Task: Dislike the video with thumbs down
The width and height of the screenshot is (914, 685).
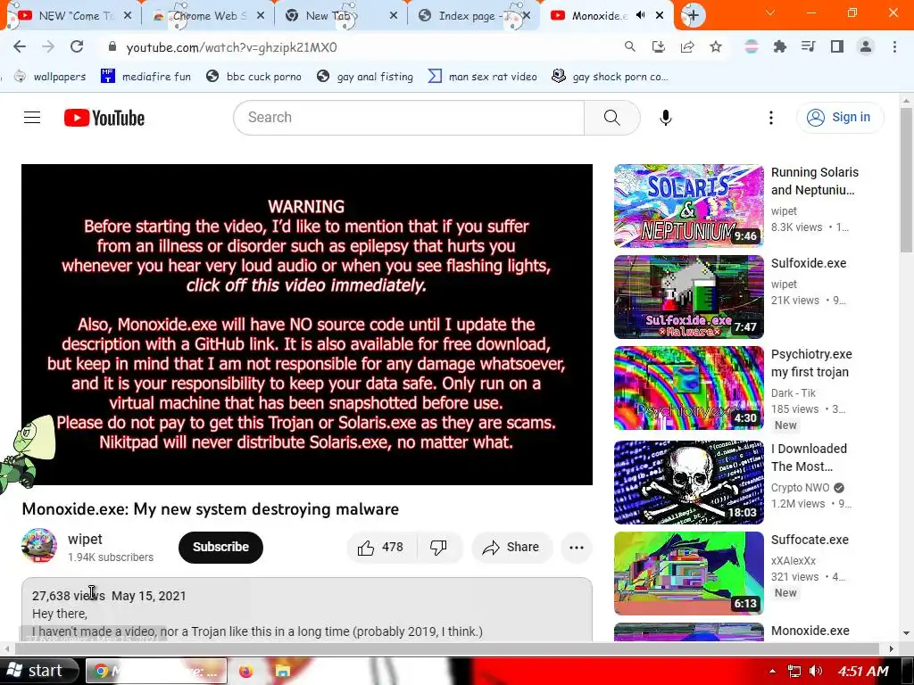Action: coord(438,548)
